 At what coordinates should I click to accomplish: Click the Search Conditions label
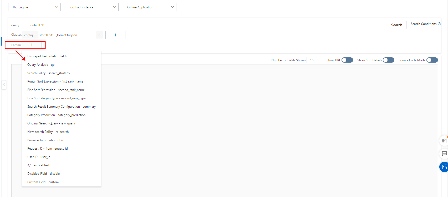423,24
